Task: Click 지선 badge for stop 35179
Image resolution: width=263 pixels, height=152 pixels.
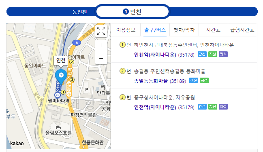Action: [212, 107]
